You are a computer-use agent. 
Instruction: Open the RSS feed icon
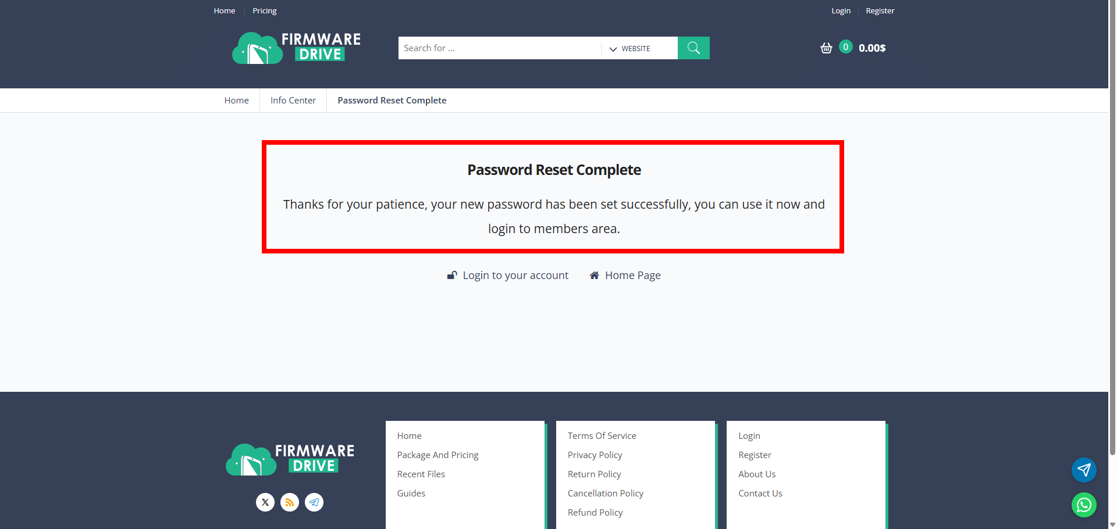click(x=290, y=502)
